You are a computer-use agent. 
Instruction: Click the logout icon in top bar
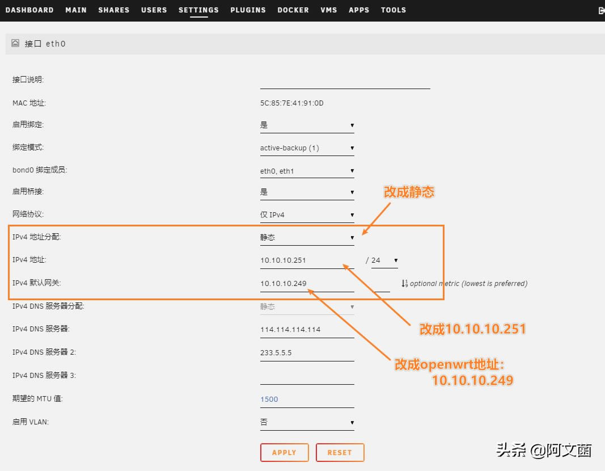point(601,11)
